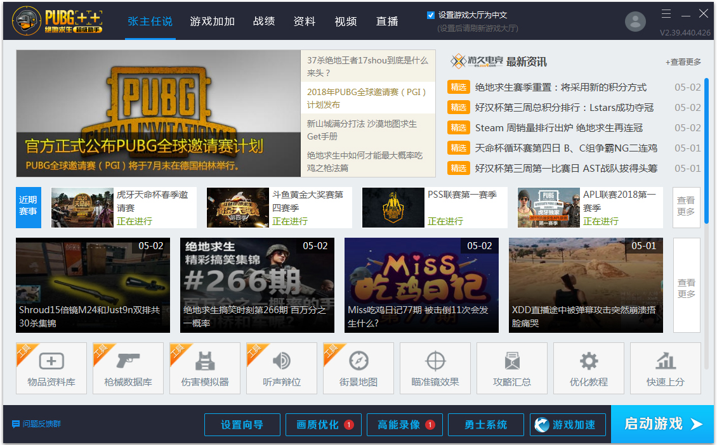
Task: Switch to the 资料 tab
Action: point(305,22)
